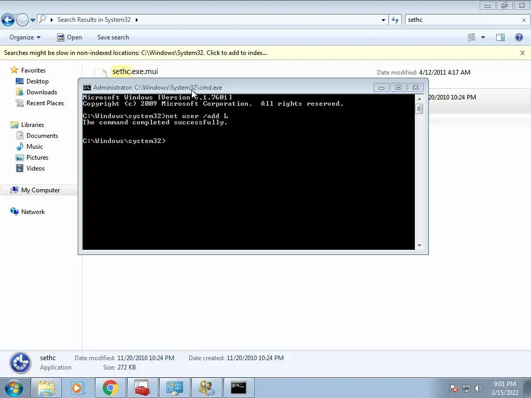Open the volume speaker tray icon
Image resolution: width=531 pixels, height=398 pixels.
tap(479, 388)
